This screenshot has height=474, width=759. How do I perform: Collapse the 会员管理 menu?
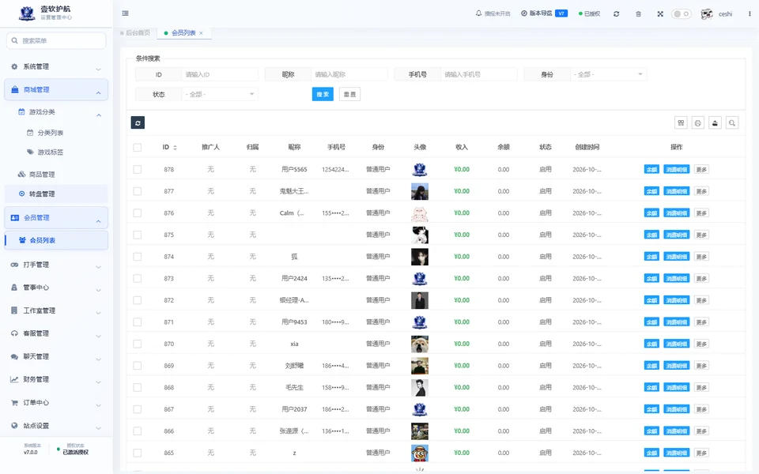[x=56, y=218]
